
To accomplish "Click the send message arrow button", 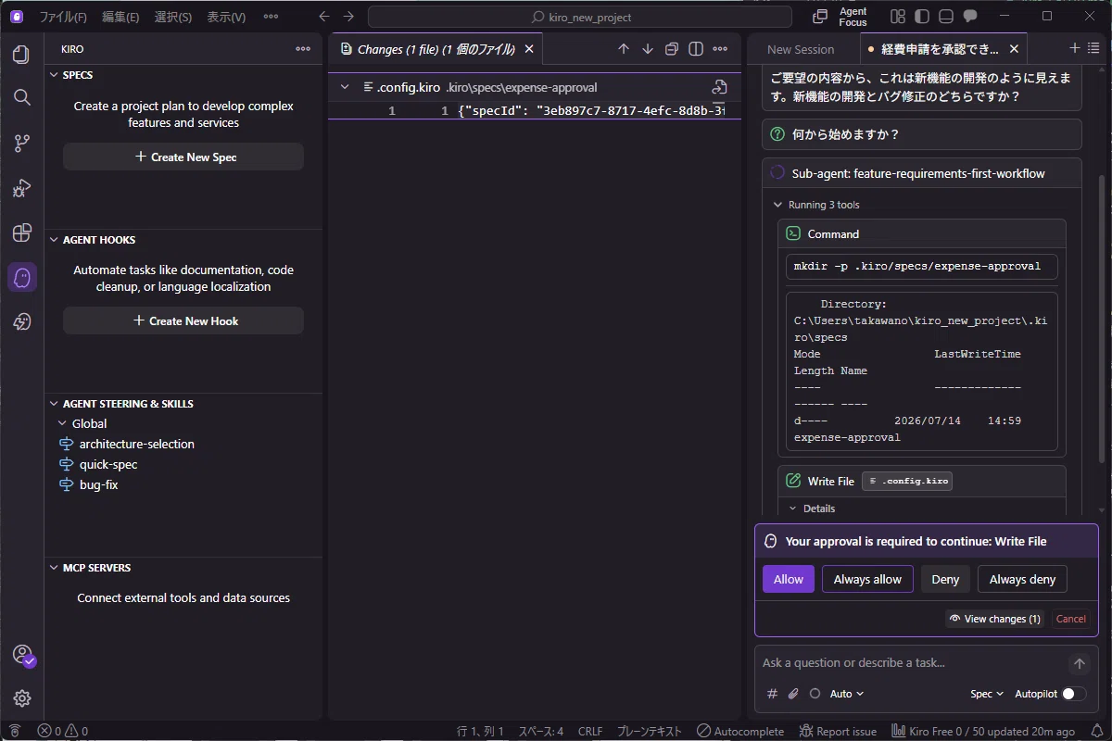I will [1079, 664].
